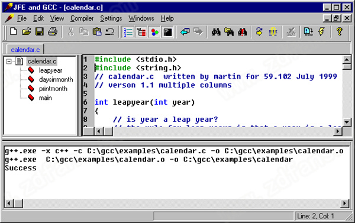This screenshot has width=355, height=223.
Task: Open the Settings menu
Action: pyautogui.click(x=111, y=18)
